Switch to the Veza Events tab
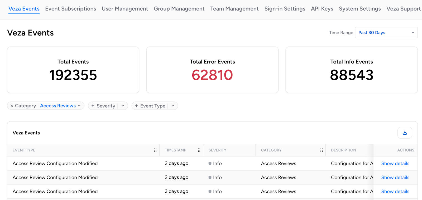Image resolution: width=422 pixels, height=200 pixels. coord(24,9)
